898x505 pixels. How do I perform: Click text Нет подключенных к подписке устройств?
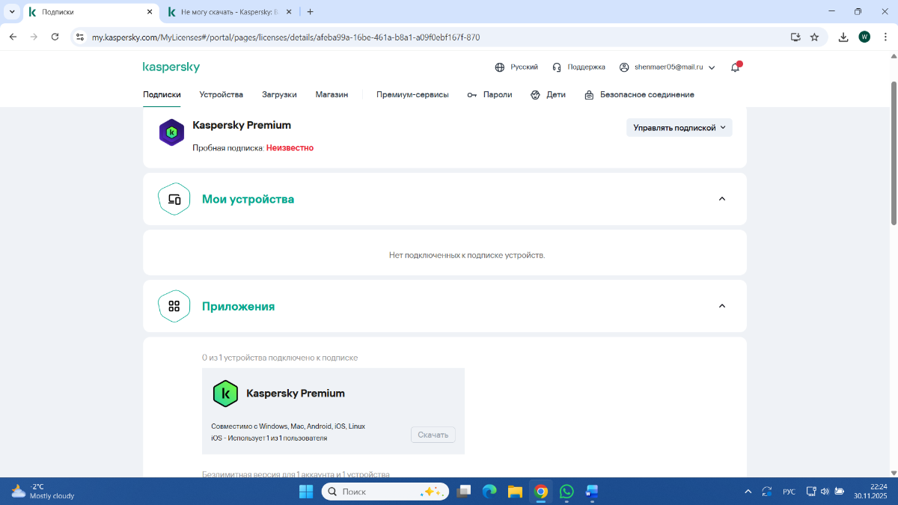[x=467, y=255]
